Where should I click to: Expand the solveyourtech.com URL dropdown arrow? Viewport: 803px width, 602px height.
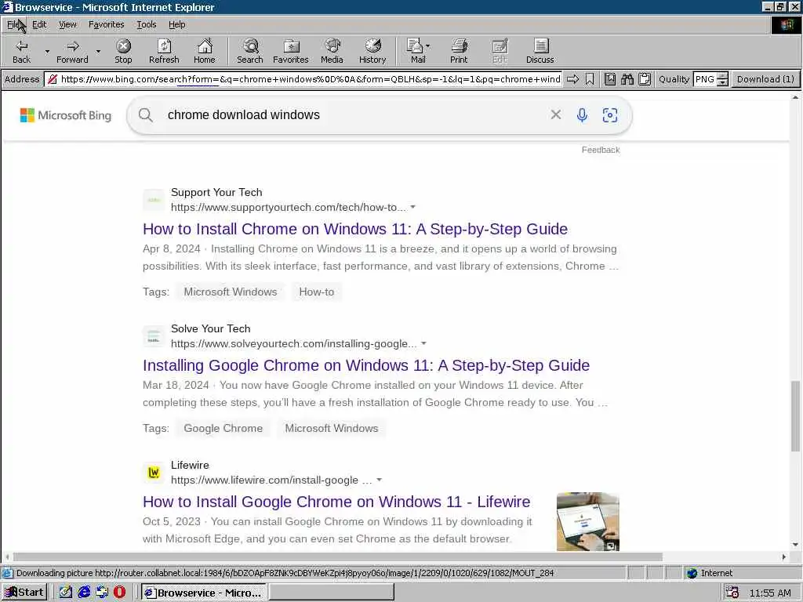click(x=423, y=343)
